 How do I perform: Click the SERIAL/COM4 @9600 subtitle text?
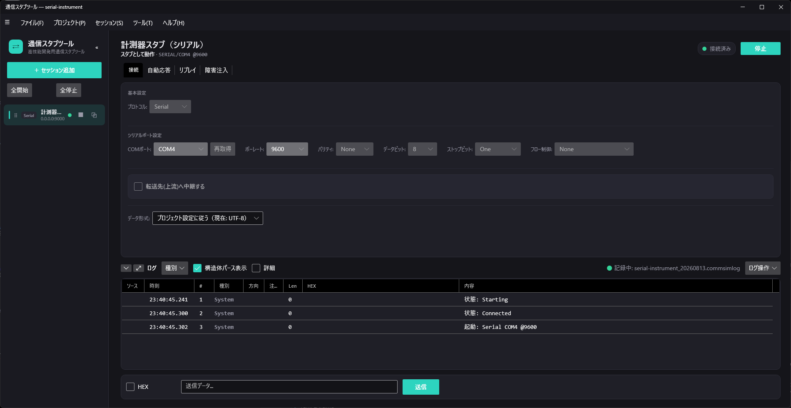[183, 55]
